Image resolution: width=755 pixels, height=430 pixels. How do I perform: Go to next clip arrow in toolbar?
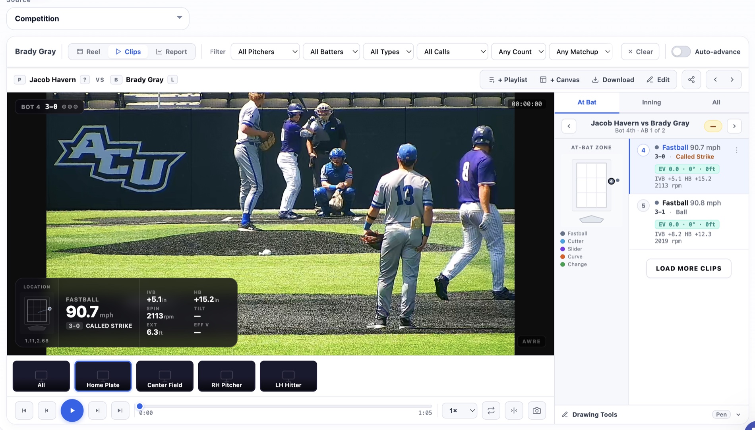pyautogui.click(x=732, y=80)
